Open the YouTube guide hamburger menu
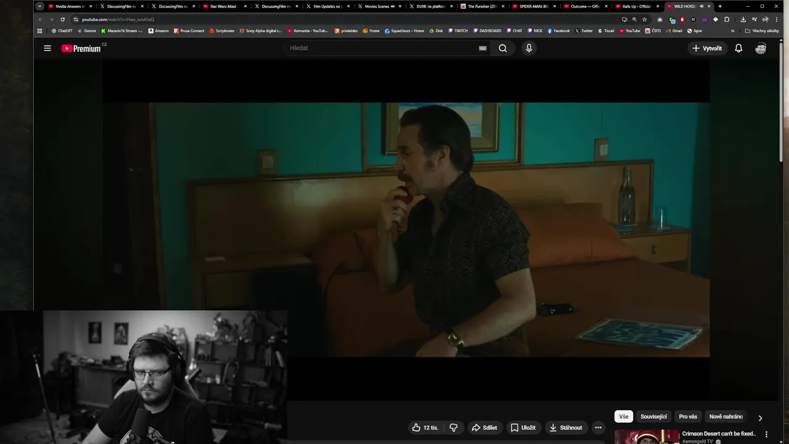This screenshot has height=444, width=789. (x=47, y=48)
